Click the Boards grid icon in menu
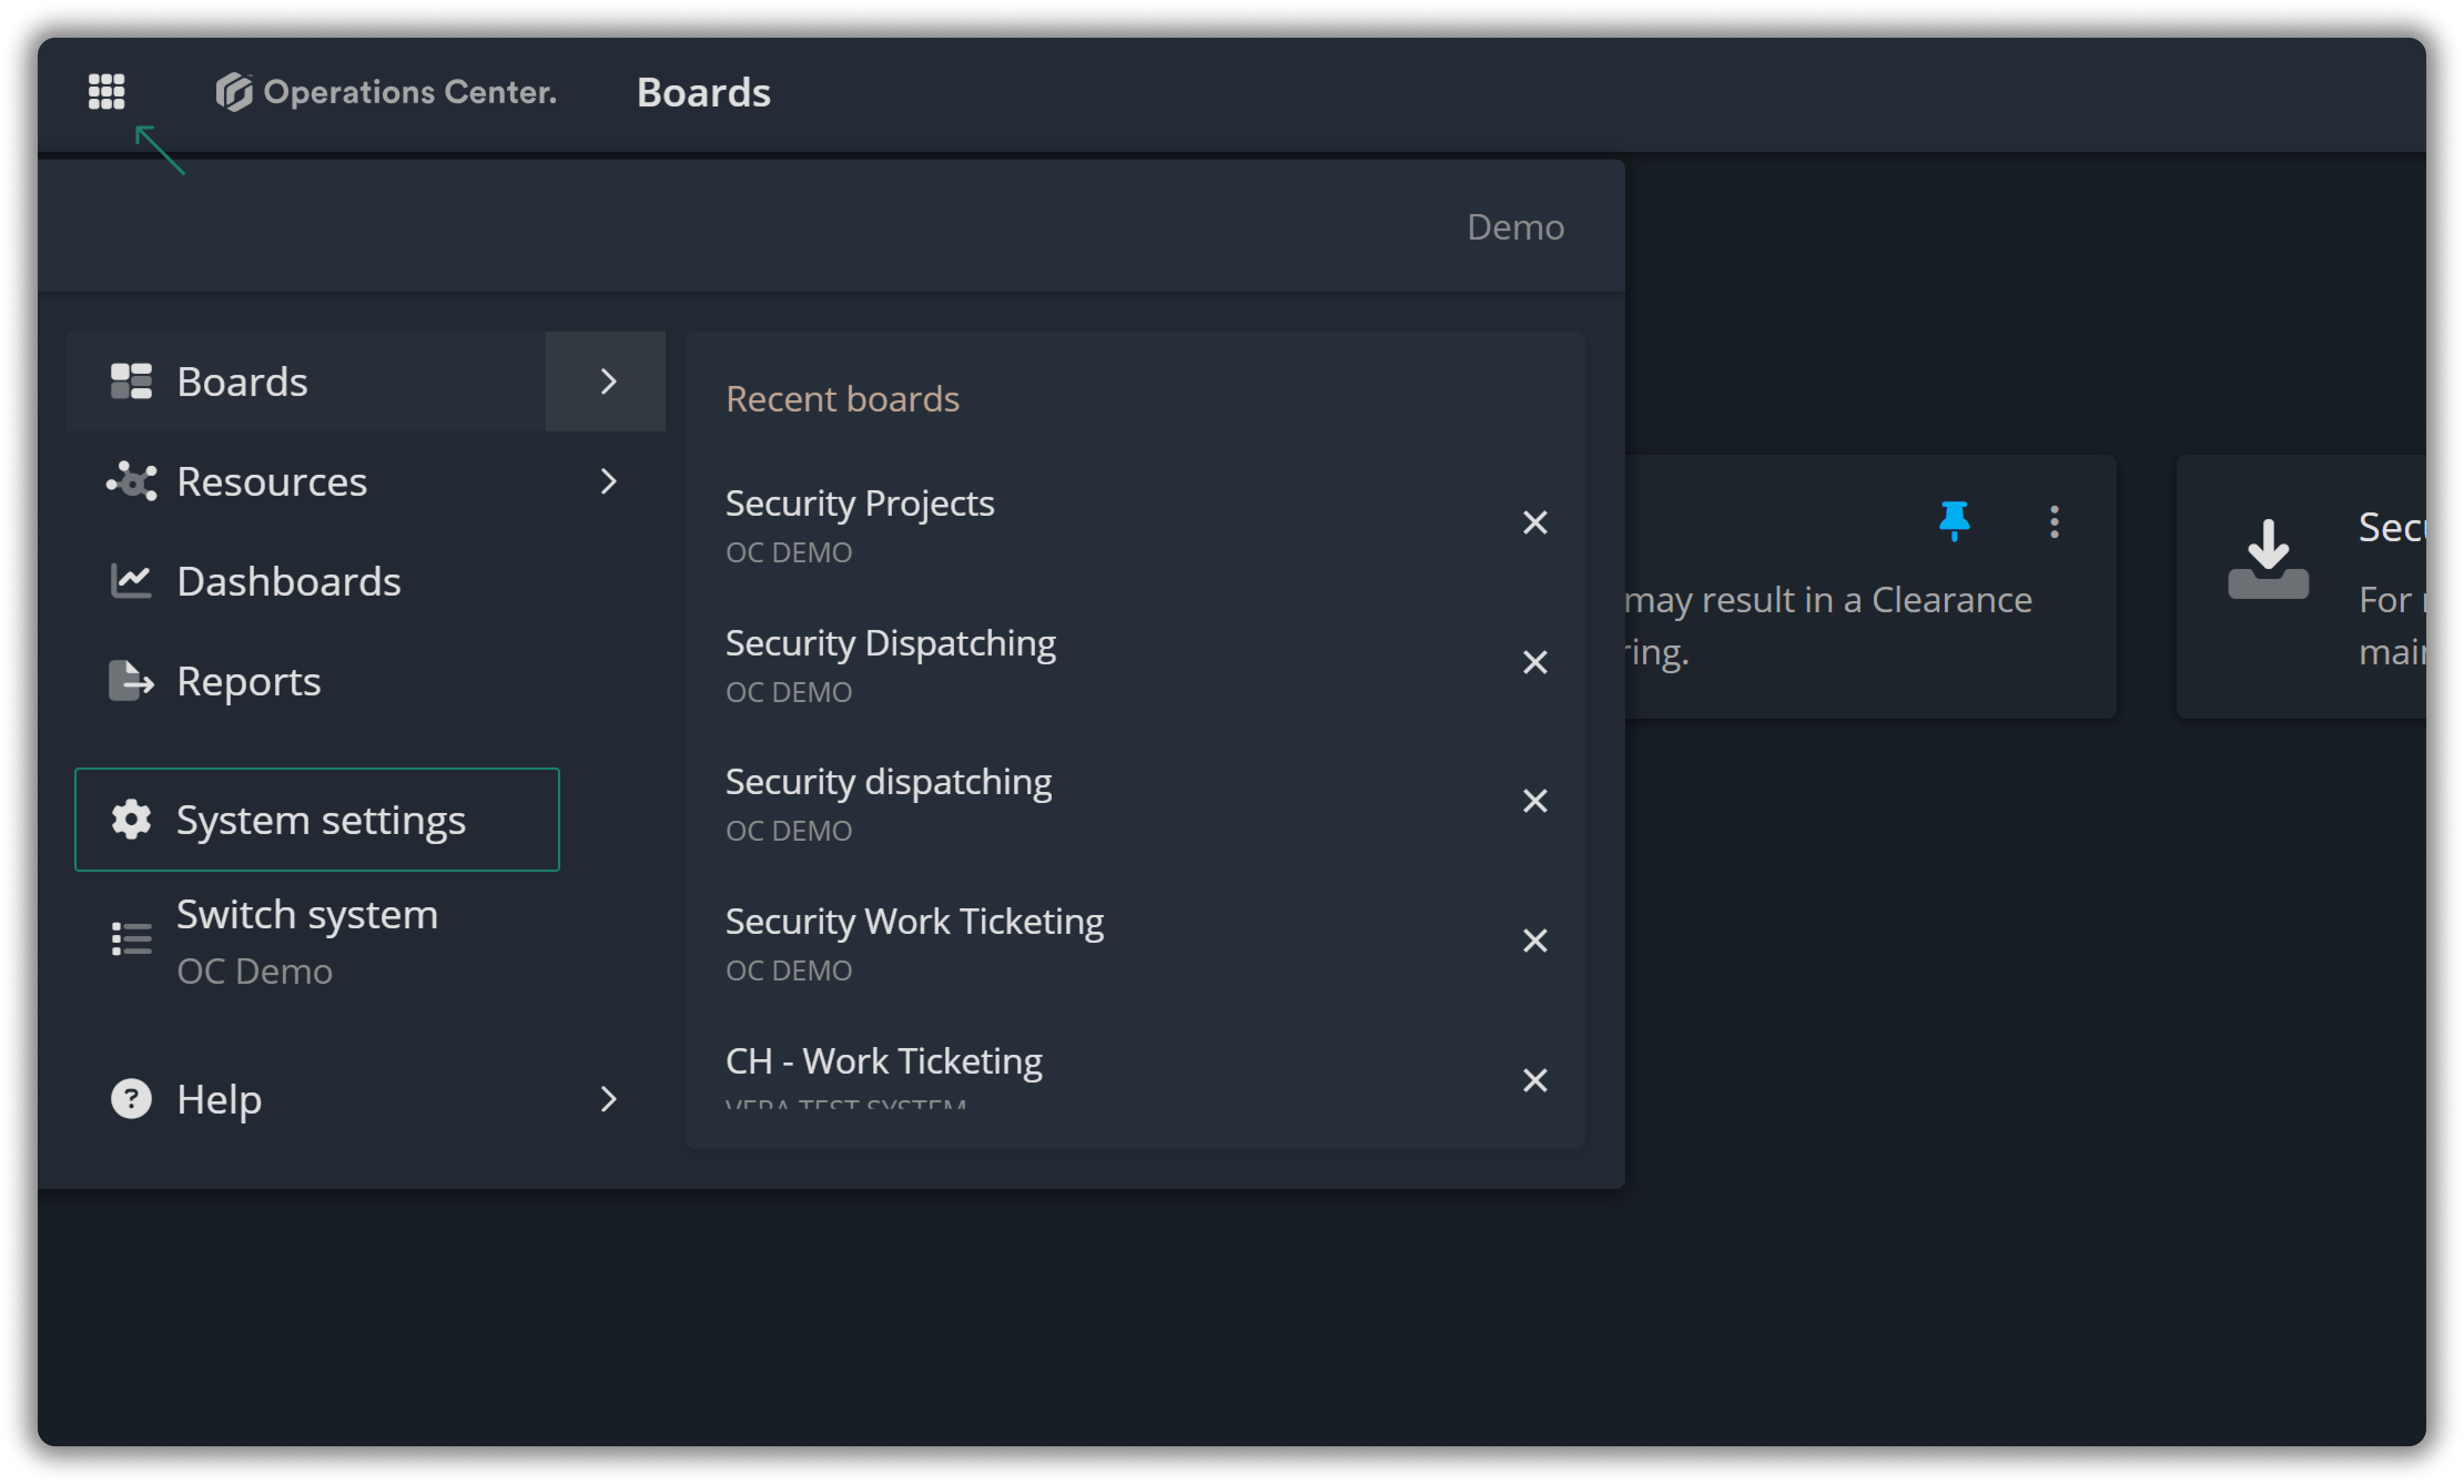The height and width of the screenshot is (1484, 2464). point(131,381)
